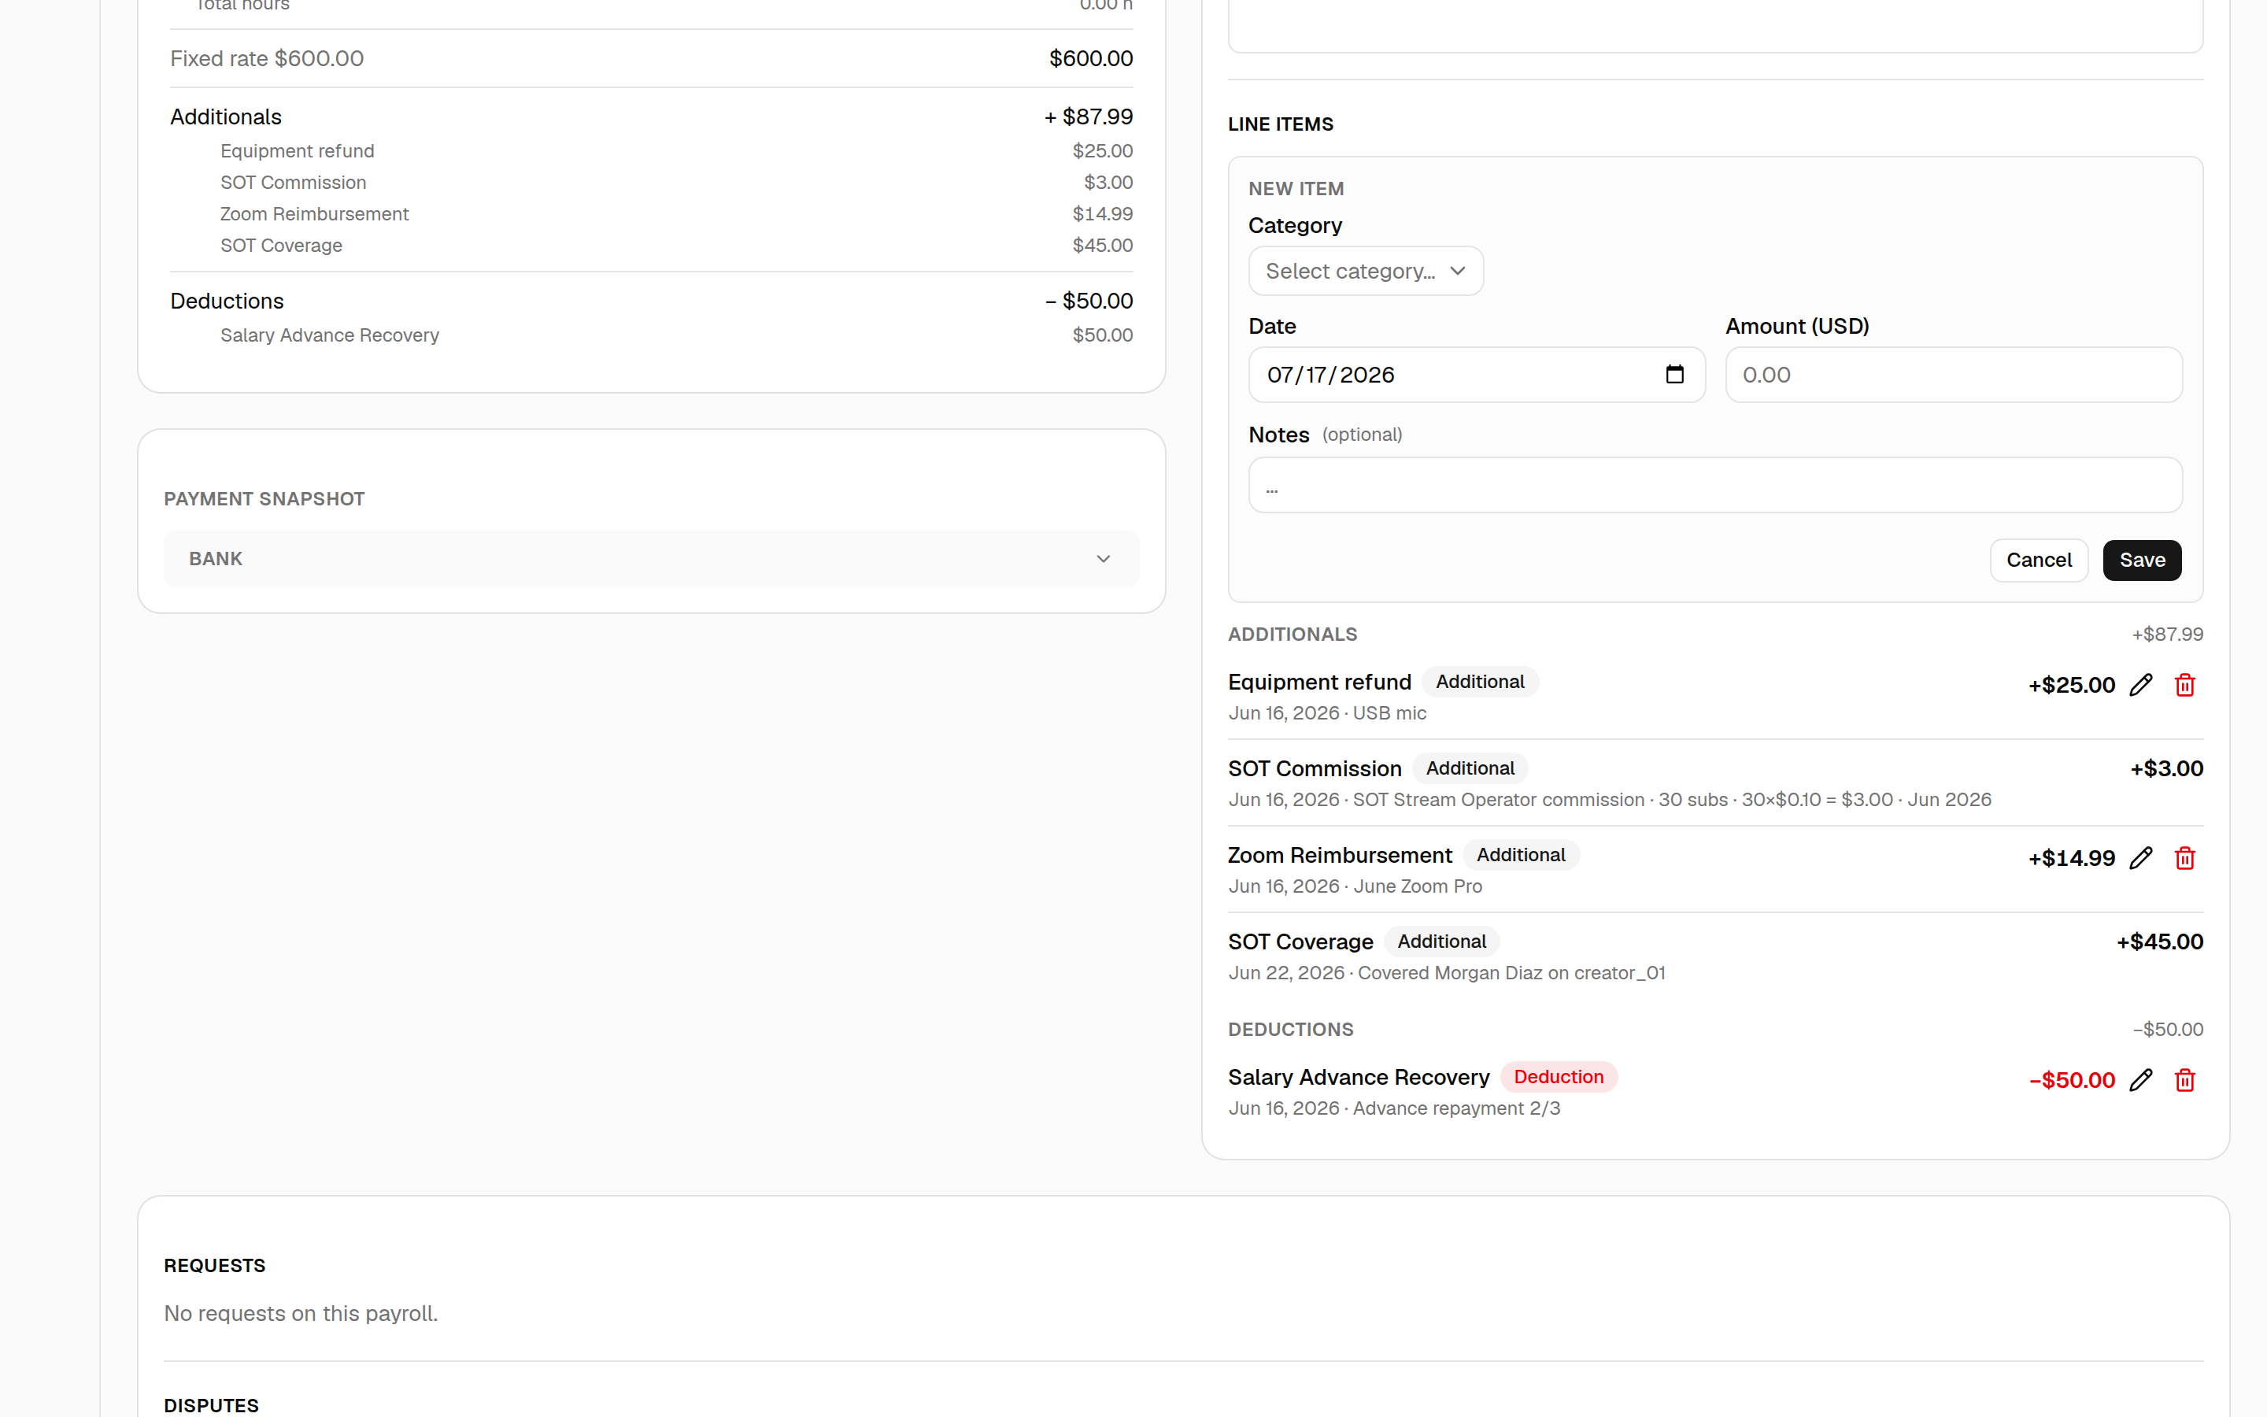Click the Additionals heading in summary
This screenshot has width=2267, height=1417.
226,117
